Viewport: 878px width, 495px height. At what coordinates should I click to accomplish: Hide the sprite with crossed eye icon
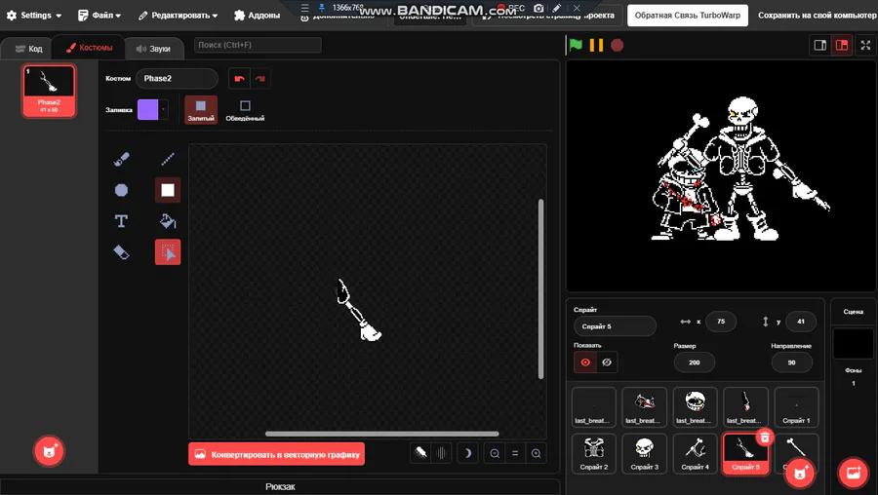[x=607, y=362]
